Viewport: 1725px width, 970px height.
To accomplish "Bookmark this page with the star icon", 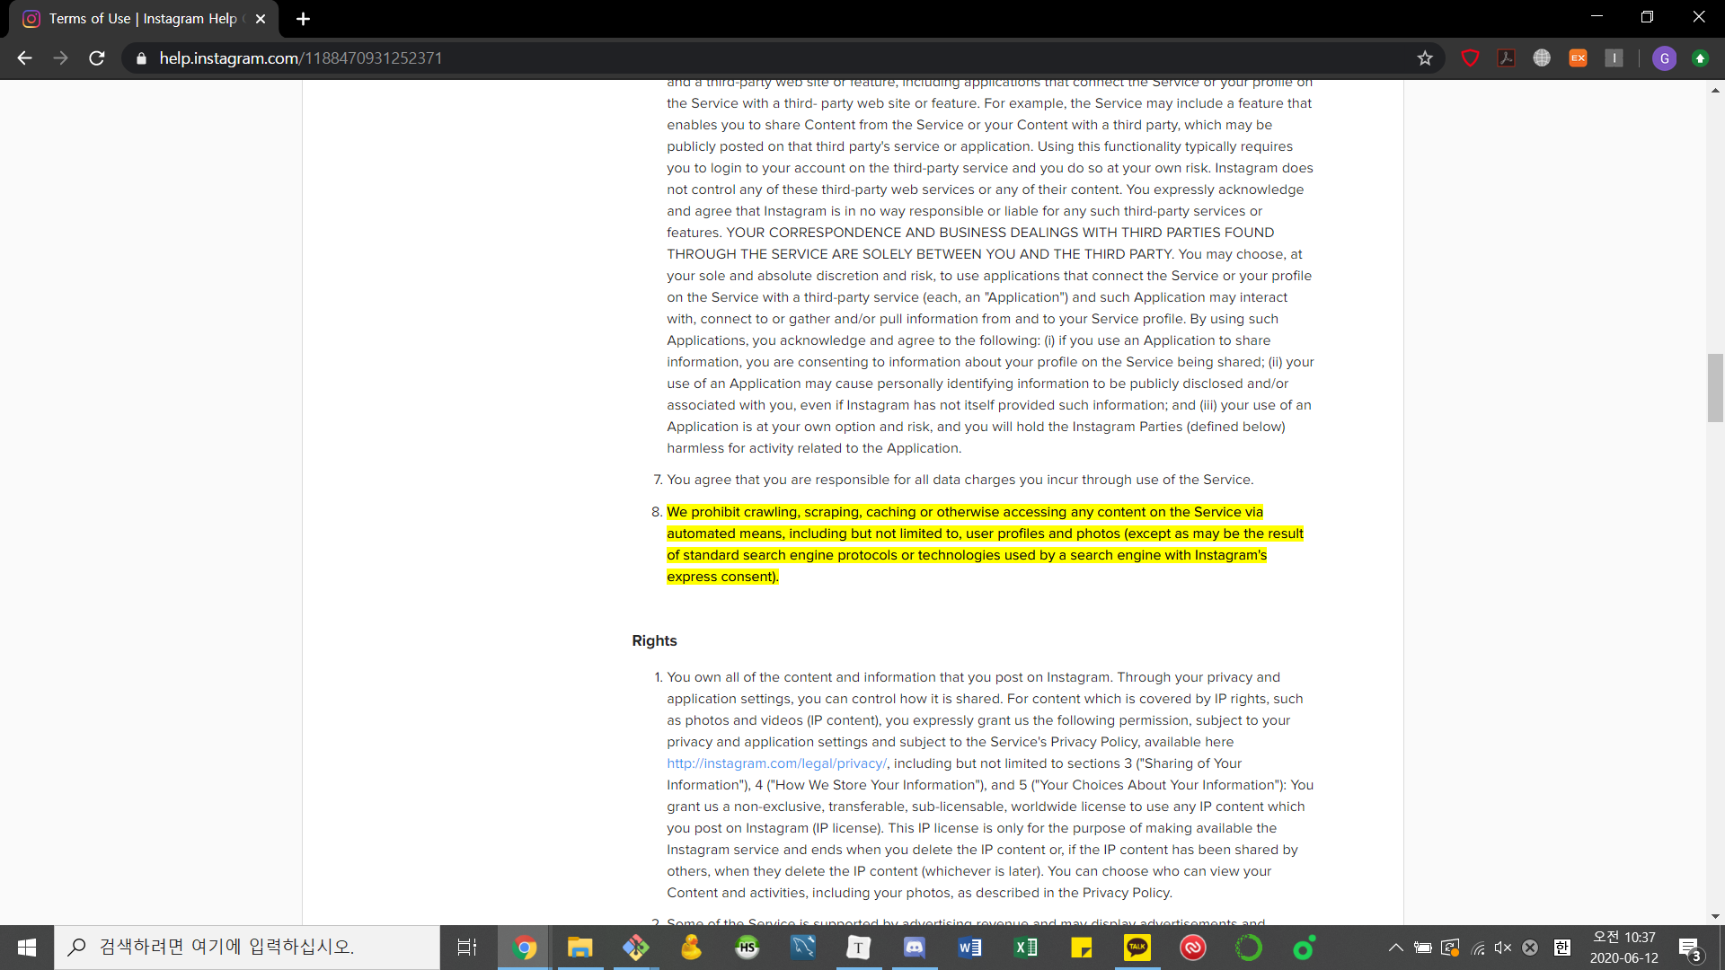I will [x=1425, y=58].
